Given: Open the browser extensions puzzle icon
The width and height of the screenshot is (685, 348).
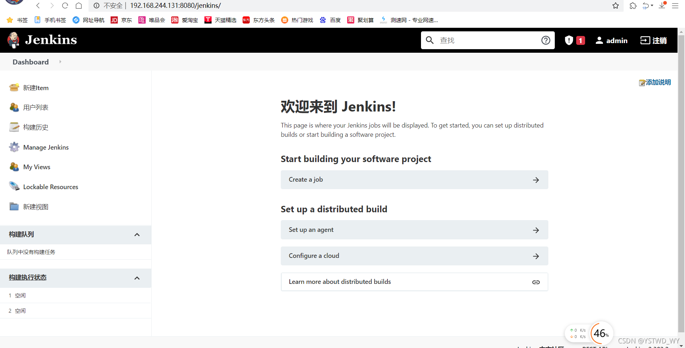Looking at the screenshot, I should [633, 5].
